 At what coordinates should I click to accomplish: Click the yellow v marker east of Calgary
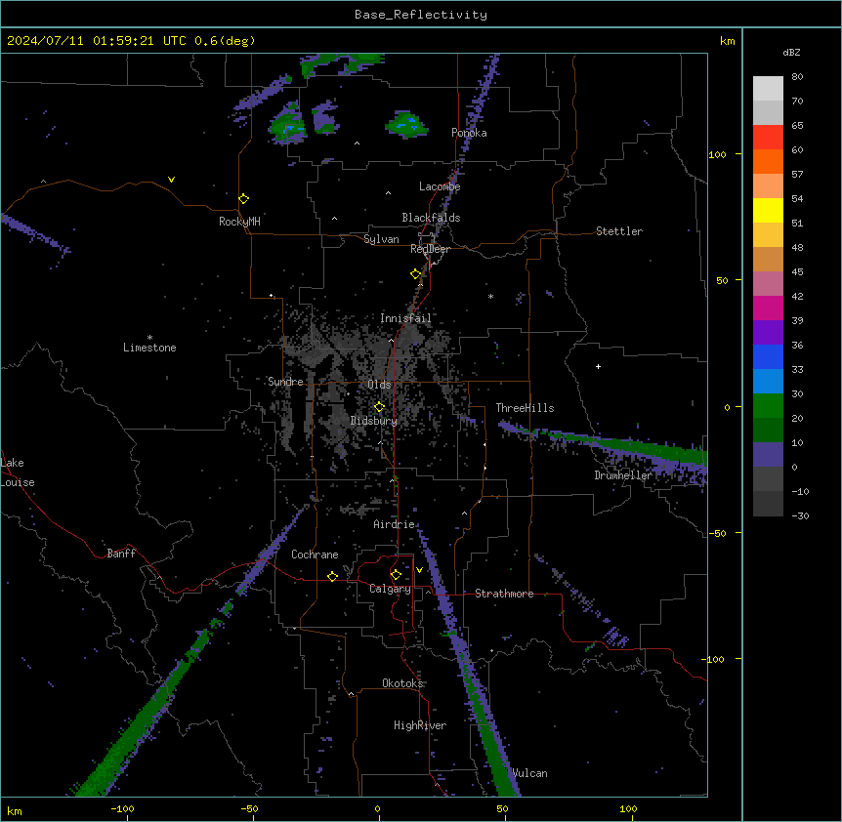419,570
